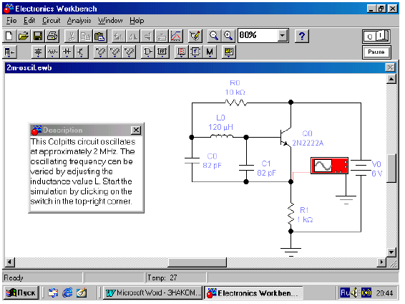The image size is (405, 304).
Task: Click horizontal scrollbar left arrow
Action: coord(10,262)
